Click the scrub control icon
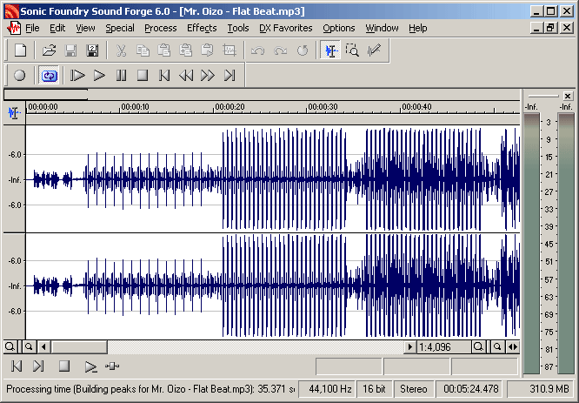The height and width of the screenshot is (403, 579). click(112, 366)
